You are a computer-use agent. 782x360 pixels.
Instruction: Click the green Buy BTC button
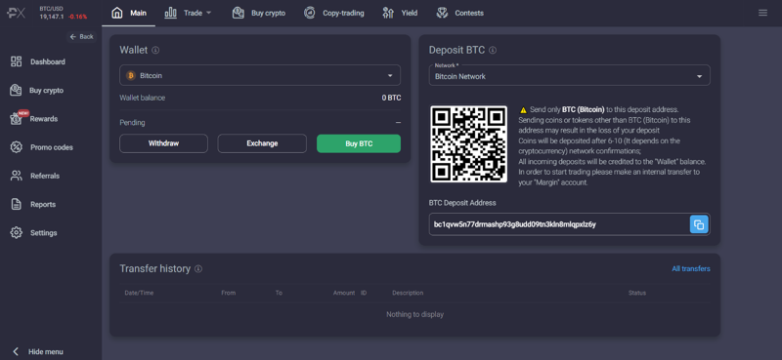(359, 143)
